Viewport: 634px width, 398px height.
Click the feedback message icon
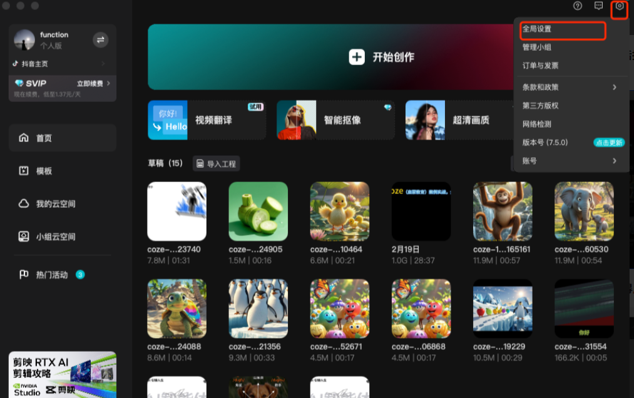pos(598,6)
